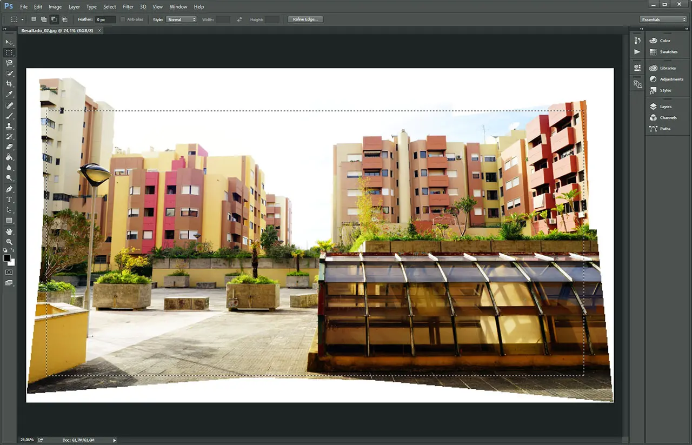
Task: Open the History panel icon
Action: click(x=637, y=41)
